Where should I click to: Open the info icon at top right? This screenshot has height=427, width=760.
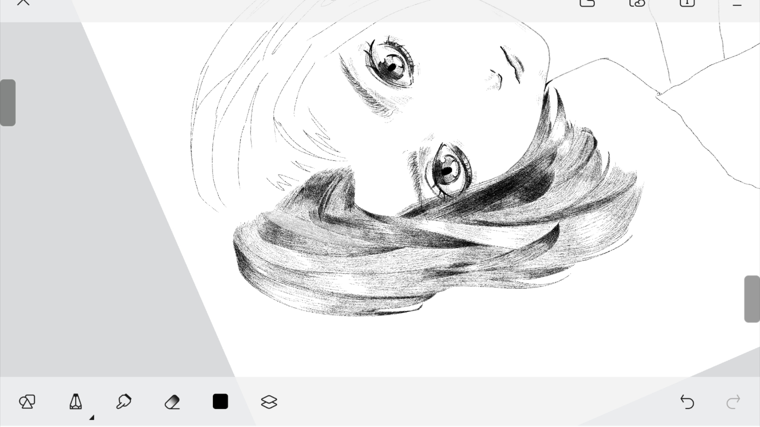click(x=687, y=3)
